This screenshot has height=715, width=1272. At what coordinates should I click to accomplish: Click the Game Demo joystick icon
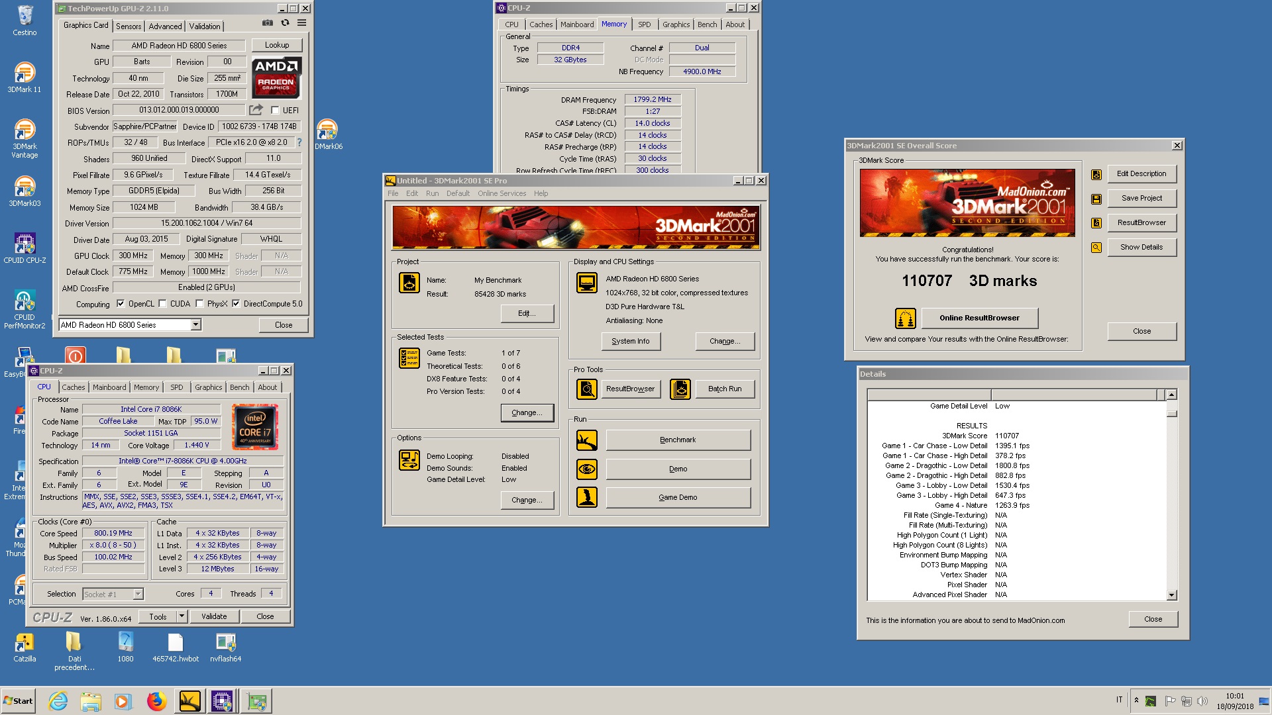pyautogui.click(x=587, y=497)
